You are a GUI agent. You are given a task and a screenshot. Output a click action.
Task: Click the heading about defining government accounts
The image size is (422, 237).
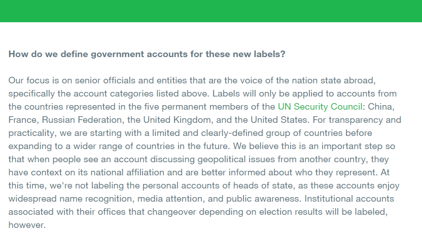(x=147, y=54)
